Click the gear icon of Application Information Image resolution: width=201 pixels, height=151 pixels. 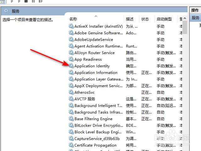tap(71, 73)
